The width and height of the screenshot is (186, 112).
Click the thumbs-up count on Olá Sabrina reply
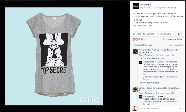(162, 77)
